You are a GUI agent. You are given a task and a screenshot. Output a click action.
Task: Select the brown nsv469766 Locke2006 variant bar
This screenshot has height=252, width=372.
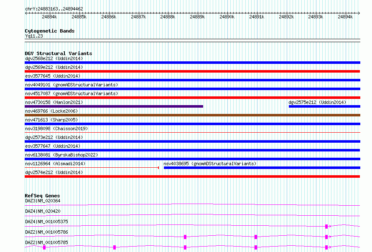click(192, 115)
